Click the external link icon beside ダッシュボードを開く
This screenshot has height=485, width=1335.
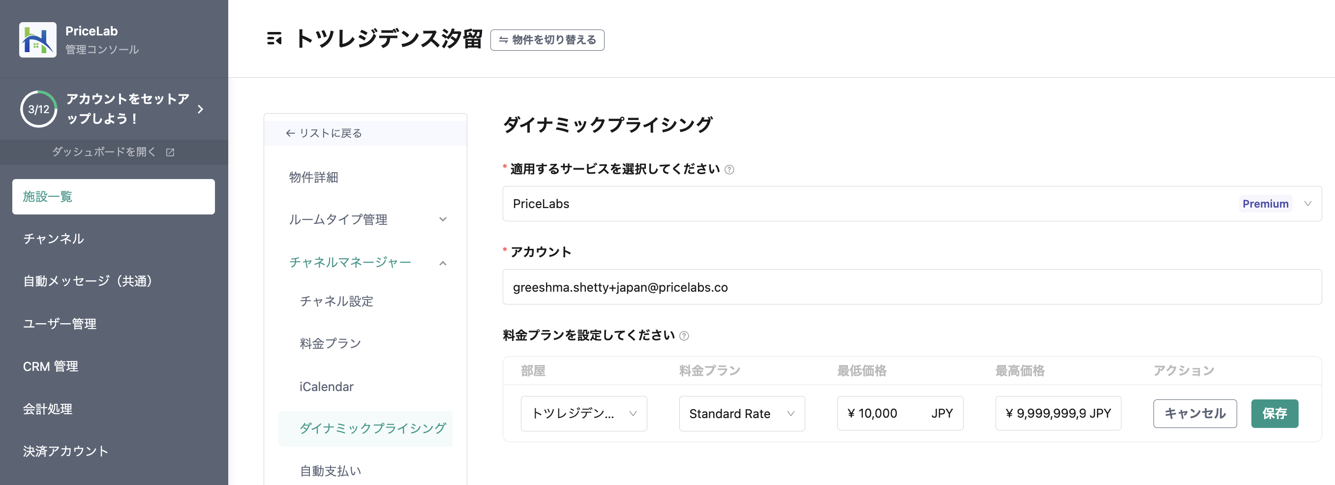170,152
